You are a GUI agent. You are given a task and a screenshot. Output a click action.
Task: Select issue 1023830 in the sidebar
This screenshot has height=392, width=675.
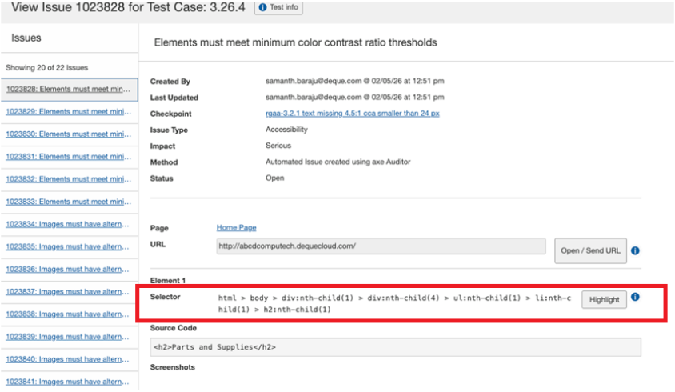pyautogui.click(x=68, y=134)
